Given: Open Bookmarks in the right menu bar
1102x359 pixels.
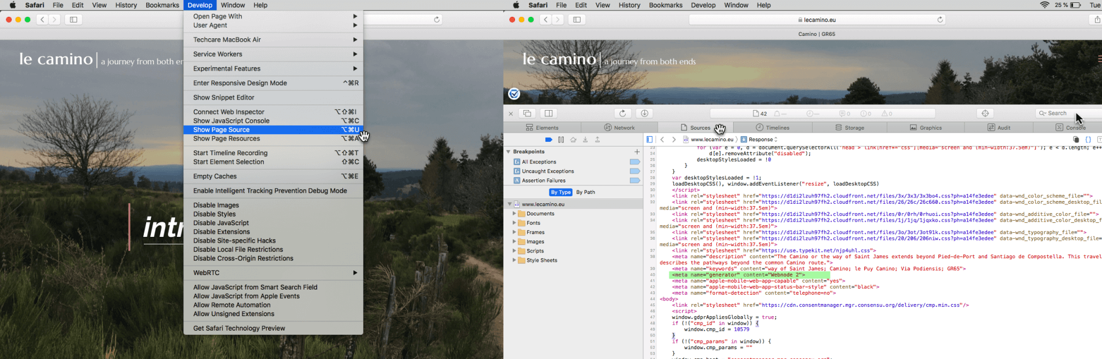Looking at the screenshot, I should pyautogui.click(x=665, y=5).
